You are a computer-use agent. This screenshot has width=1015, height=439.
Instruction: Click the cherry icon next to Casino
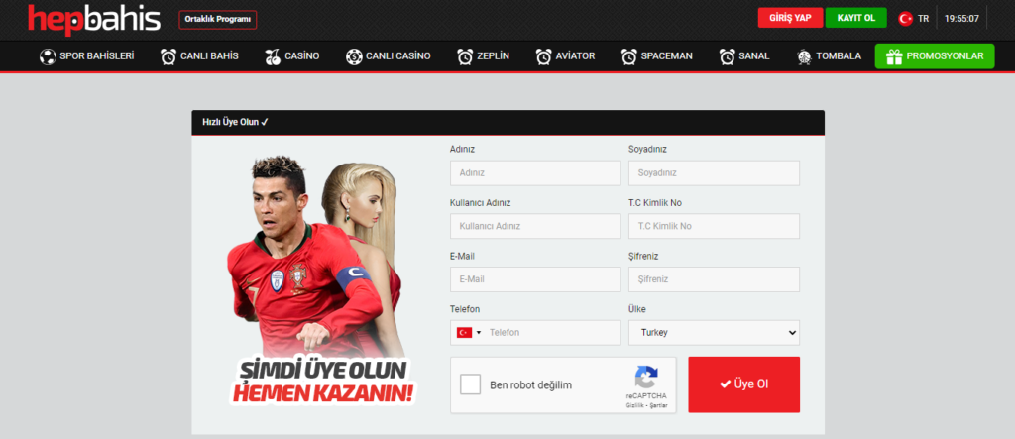273,56
